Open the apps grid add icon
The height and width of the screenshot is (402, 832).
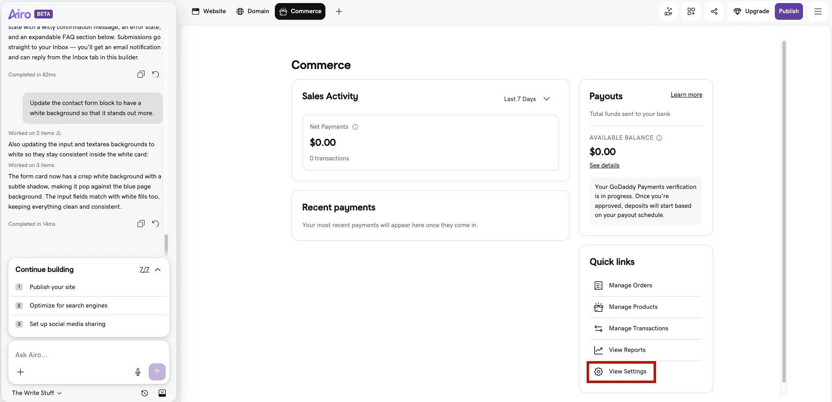(691, 11)
